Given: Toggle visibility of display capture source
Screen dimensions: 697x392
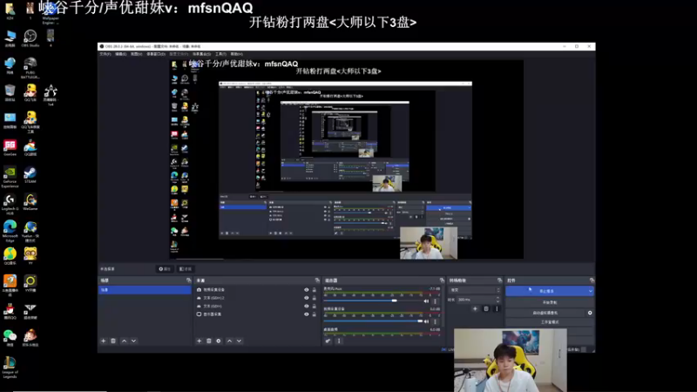Looking at the screenshot, I should point(307,314).
